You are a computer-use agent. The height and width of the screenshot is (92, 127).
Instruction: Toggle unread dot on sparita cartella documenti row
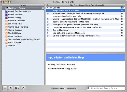[48, 22]
